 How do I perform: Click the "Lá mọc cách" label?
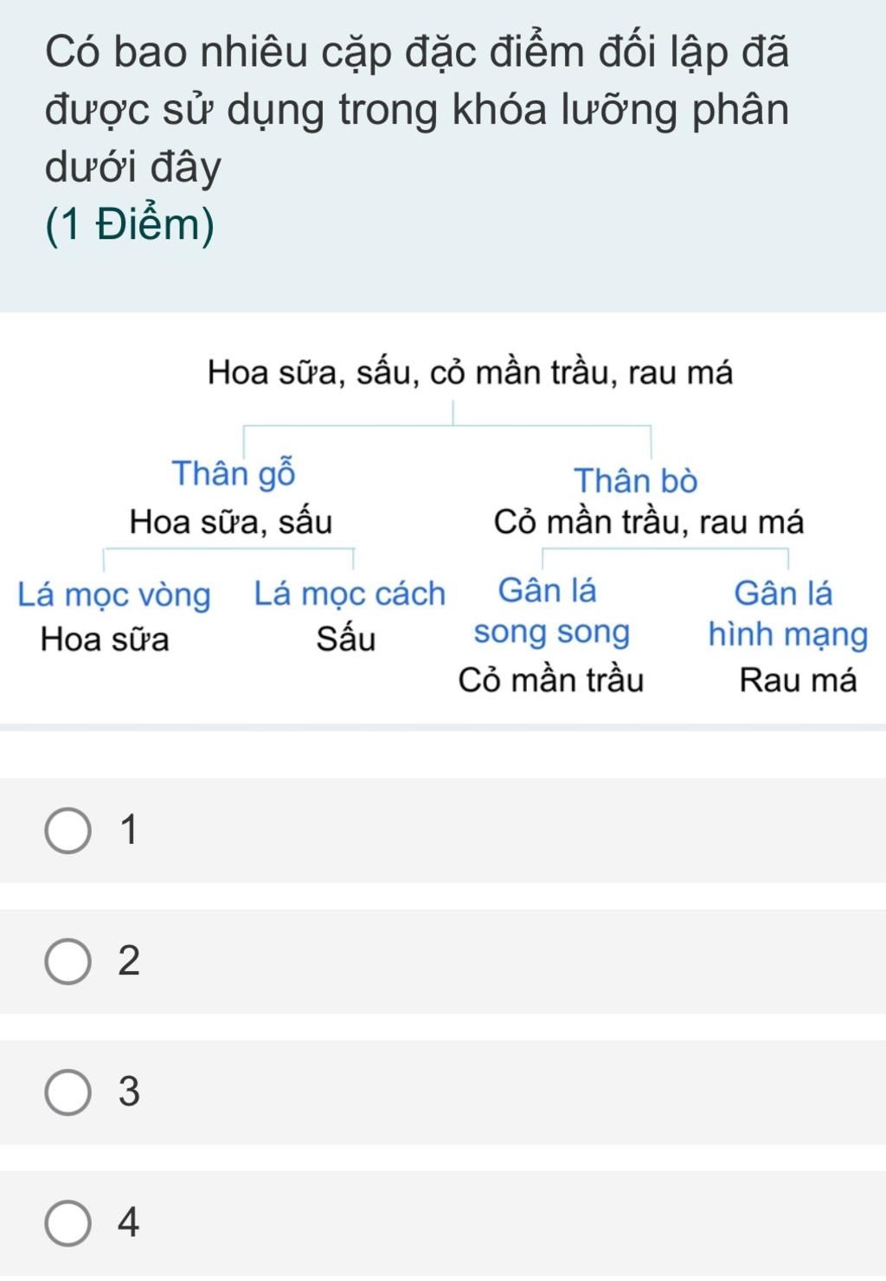350,594
